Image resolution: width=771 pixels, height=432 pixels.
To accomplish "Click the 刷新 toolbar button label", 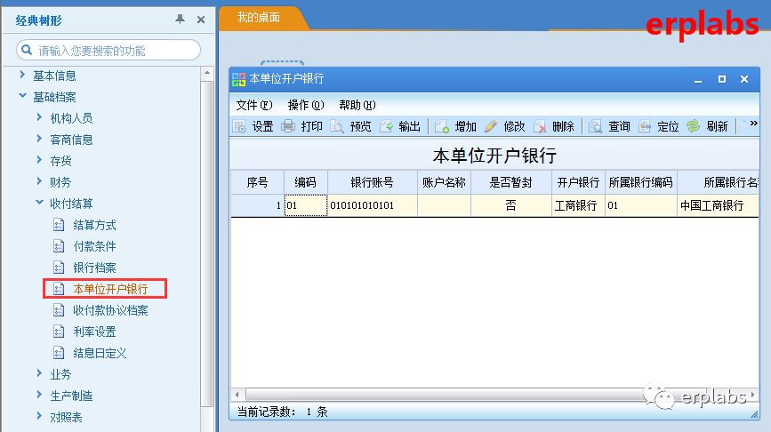I will coord(717,127).
